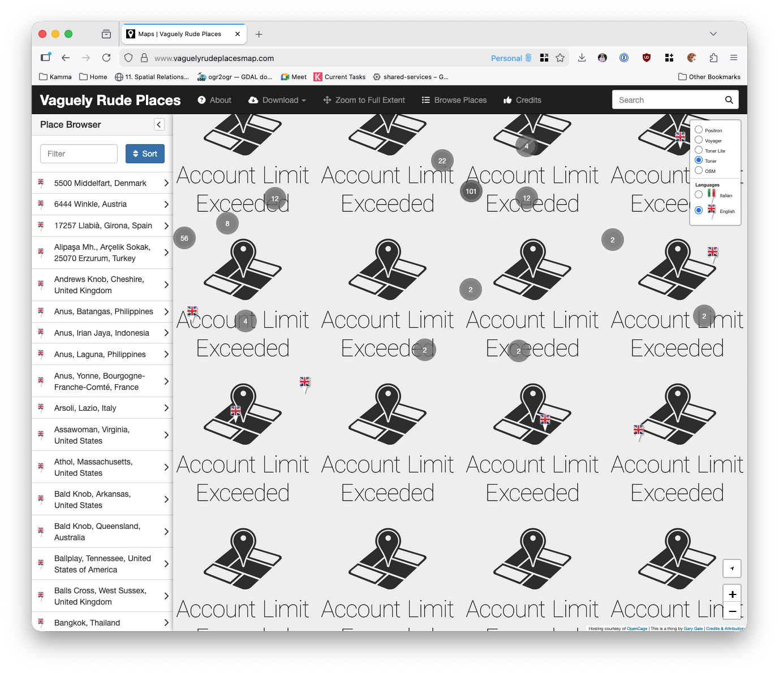Open the Download dropdown menu

coord(277,100)
